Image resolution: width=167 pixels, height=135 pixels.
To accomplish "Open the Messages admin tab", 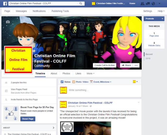I will [21, 11].
